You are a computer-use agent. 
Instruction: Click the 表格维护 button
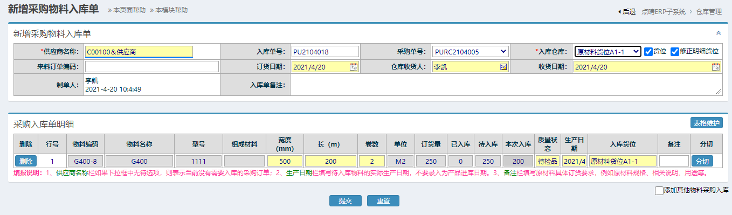point(707,123)
